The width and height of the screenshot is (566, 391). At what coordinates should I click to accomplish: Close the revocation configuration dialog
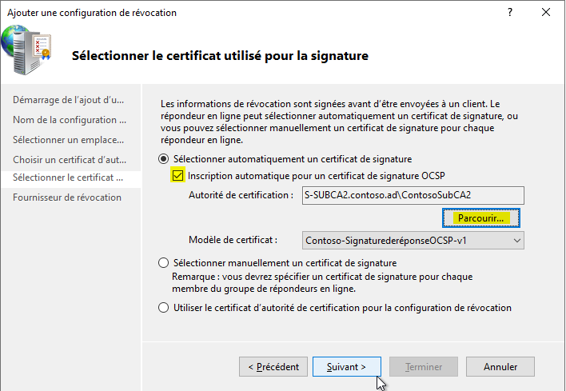pyautogui.click(x=546, y=12)
